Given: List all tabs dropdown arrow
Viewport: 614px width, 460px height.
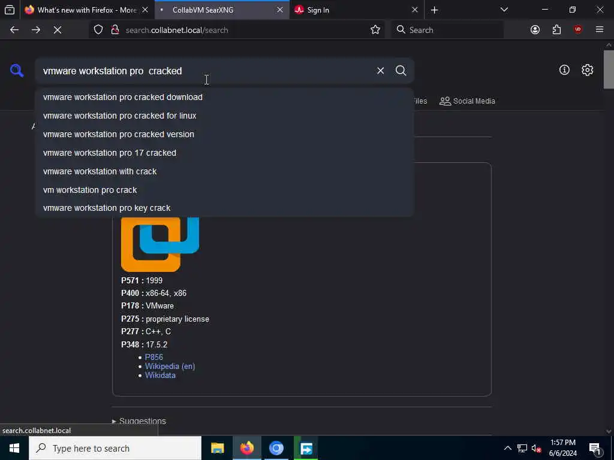Looking at the screenshot, I should point(504,10).
